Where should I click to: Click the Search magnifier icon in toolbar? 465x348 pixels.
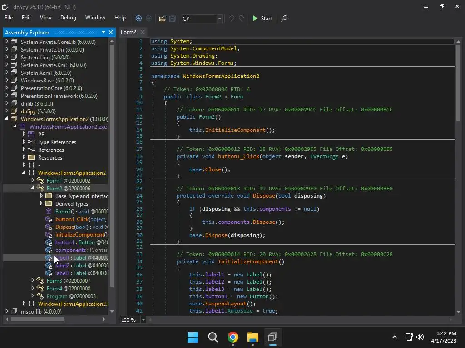(284, 19)
